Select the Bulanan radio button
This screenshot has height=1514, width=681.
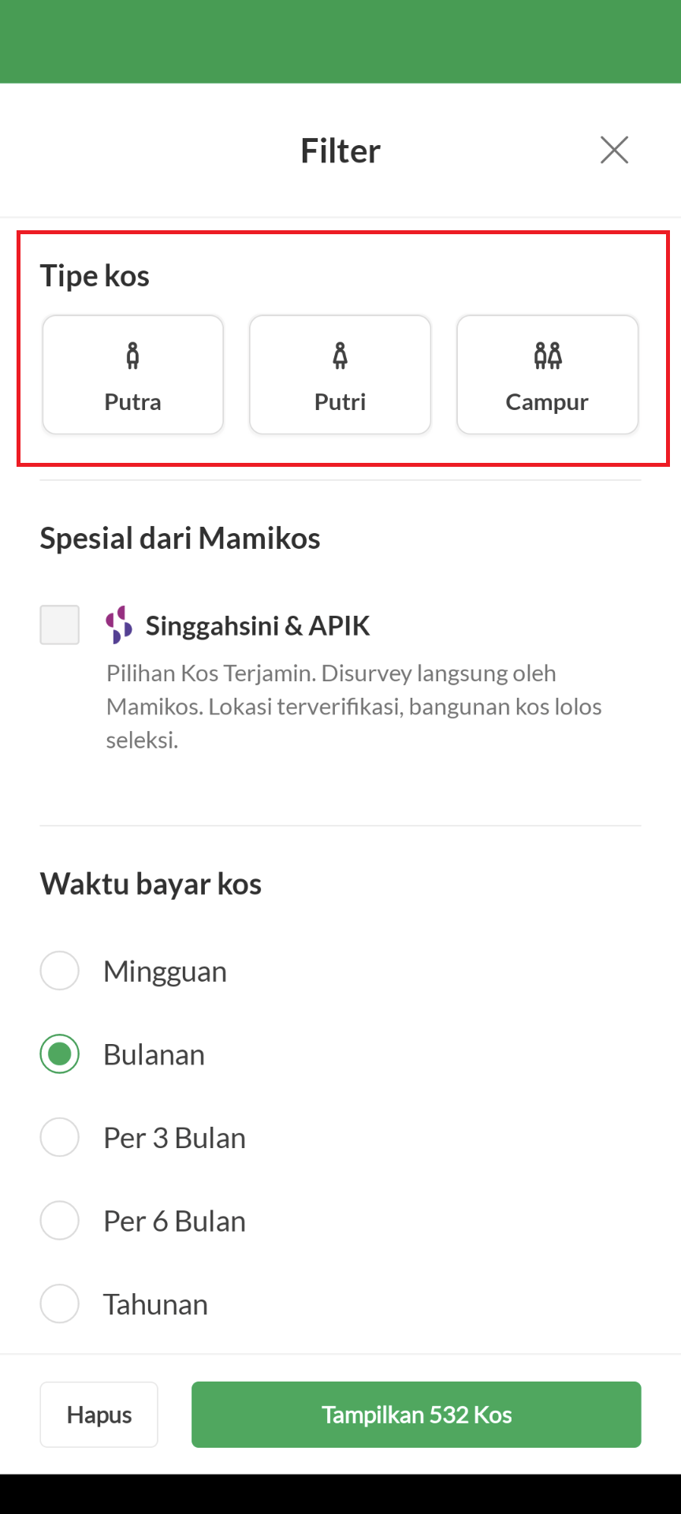pos(60,1054)
